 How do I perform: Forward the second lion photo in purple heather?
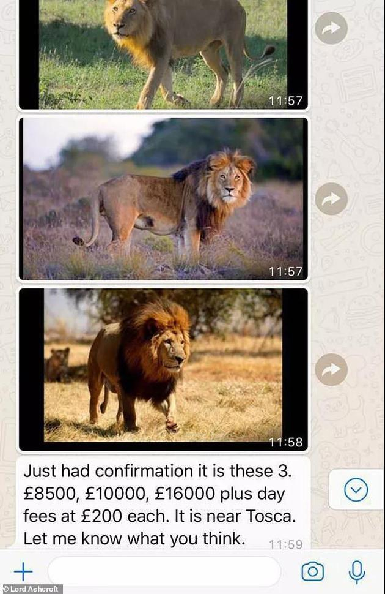331,199
